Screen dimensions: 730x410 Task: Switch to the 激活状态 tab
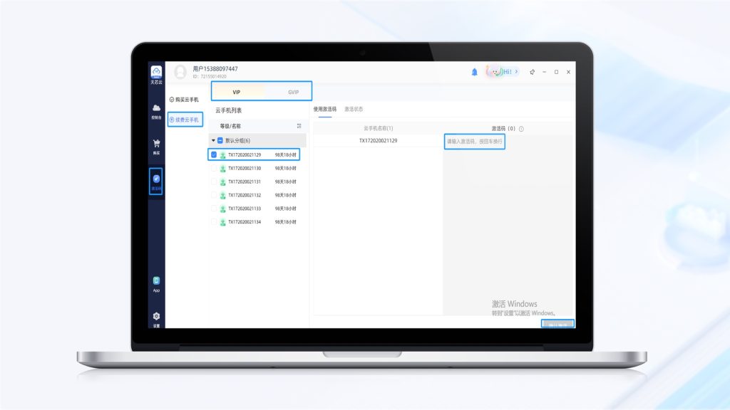[x=354, y=109]
